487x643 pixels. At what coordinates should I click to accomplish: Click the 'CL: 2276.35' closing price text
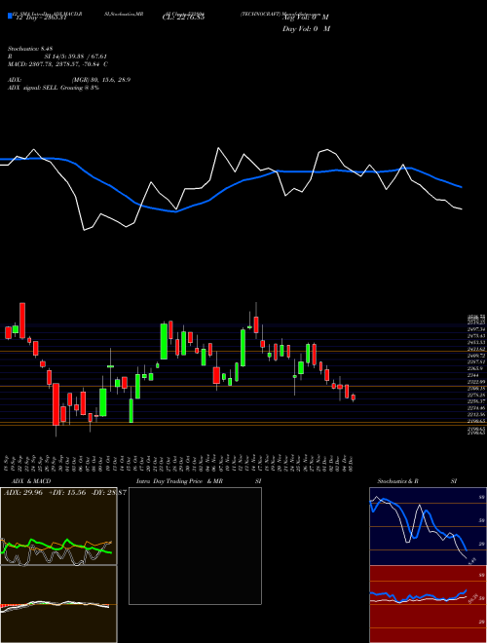click(183, 18)
